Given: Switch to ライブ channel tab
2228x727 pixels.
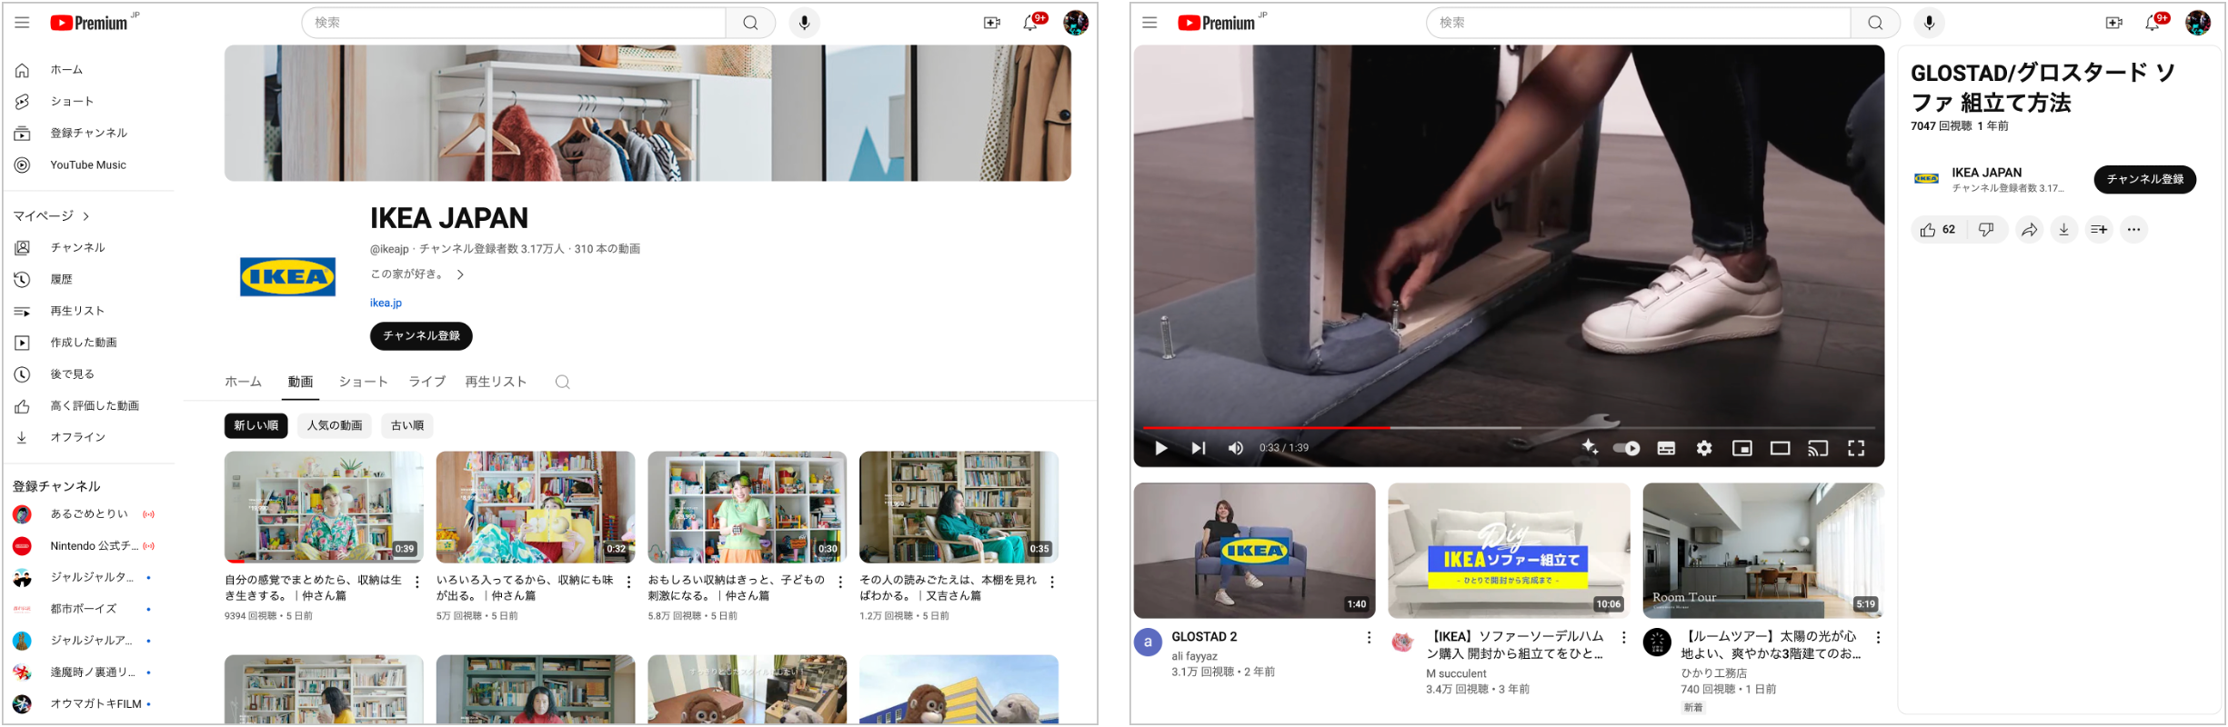Looking at the screenshot, I should point(427,382).
